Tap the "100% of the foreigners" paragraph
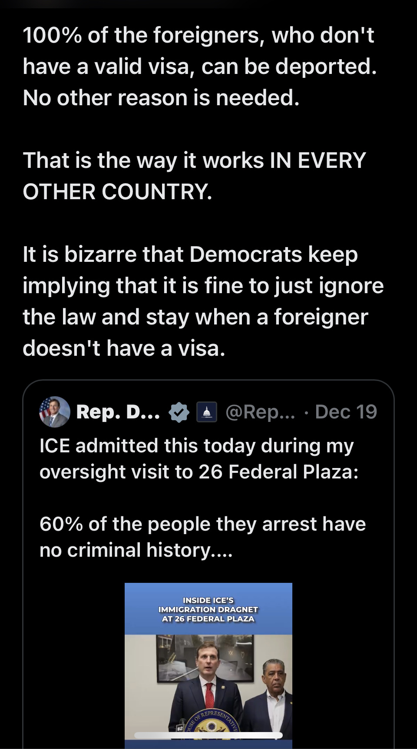Screen dimensions: 417x749 click(200, 67)
